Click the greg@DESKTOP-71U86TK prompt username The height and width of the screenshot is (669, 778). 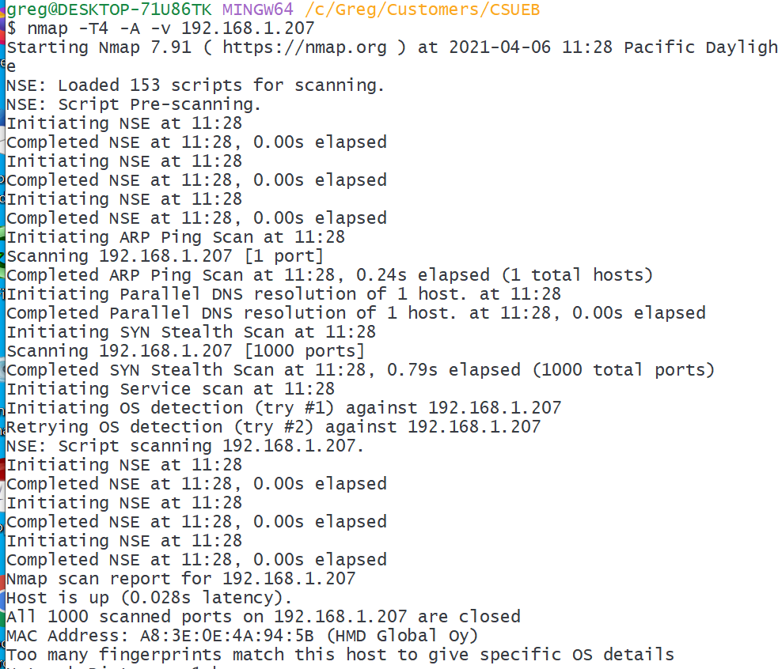point(110,9)
